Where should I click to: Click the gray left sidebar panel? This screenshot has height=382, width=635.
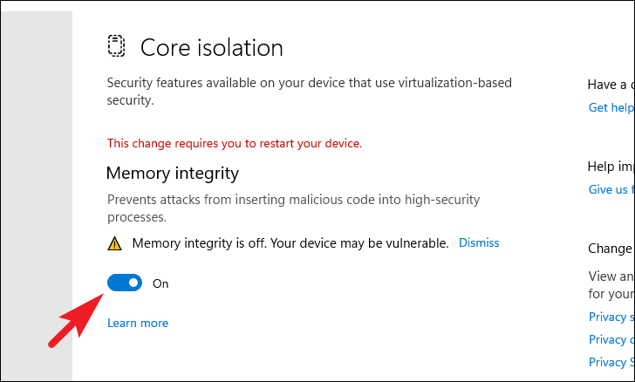point(35,192)
